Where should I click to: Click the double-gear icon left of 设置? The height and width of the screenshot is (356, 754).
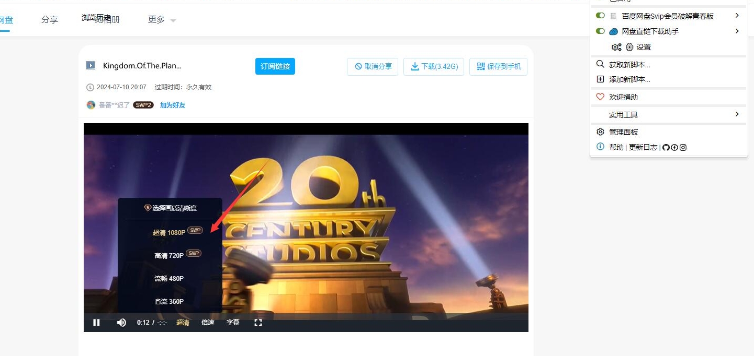tap(616, 47)
